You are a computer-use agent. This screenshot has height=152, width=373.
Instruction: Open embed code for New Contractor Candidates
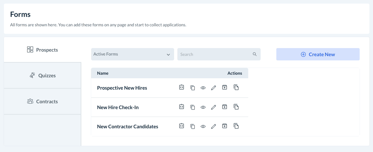[x=182, y=126]
